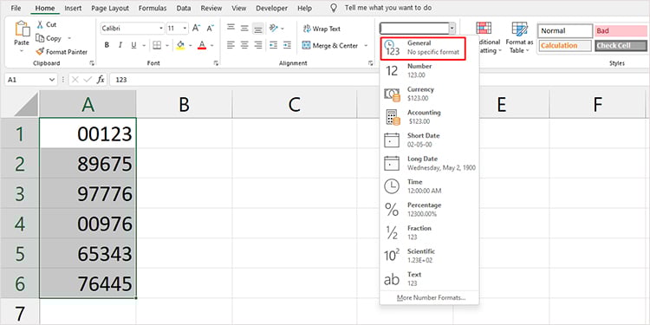Open Merge & Center dropdown arrow
Viewport: 650px width, 325px height.
(x=366, y=46)
